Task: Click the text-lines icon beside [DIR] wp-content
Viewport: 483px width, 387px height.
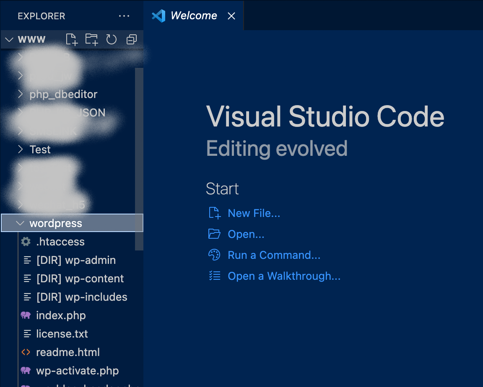Action: click(x=27, y=279)
